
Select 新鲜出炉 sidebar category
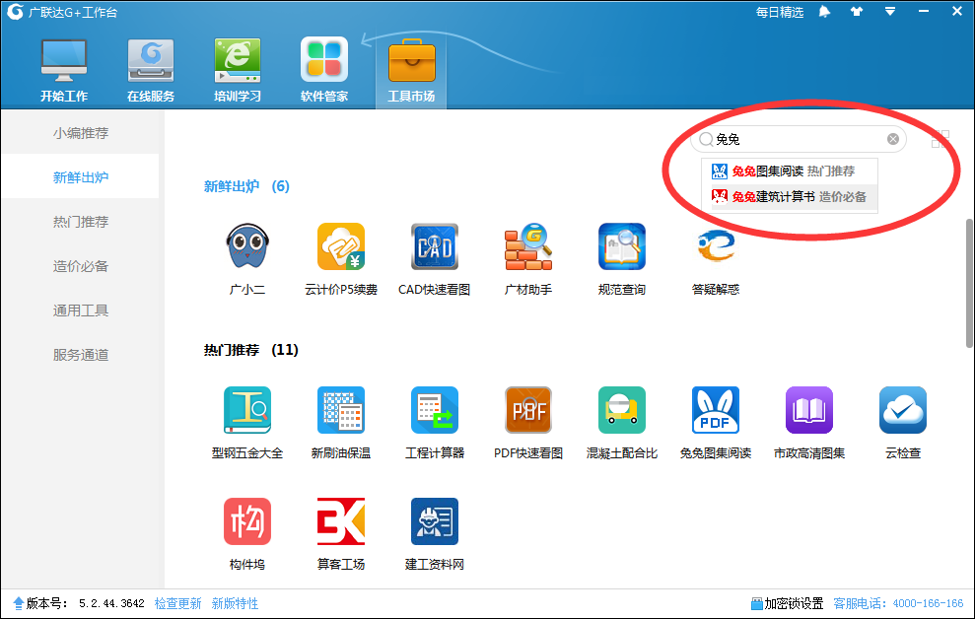point(80,177)
